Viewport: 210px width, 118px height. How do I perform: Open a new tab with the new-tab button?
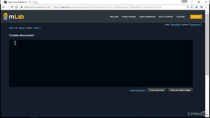35,2
